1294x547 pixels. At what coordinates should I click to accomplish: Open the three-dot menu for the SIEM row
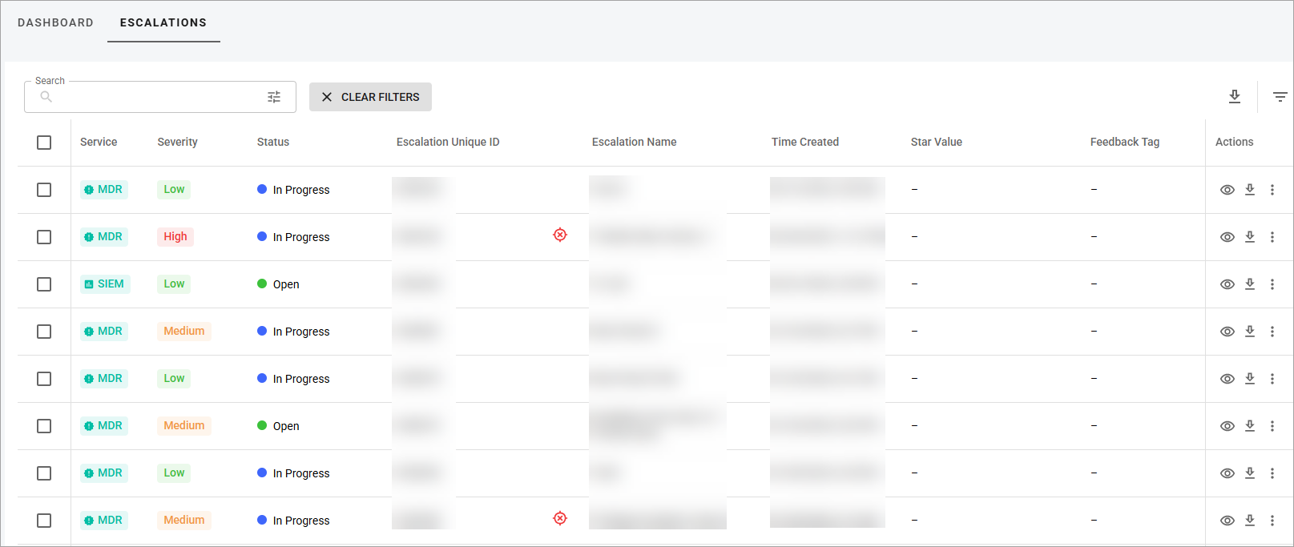(x=1272, y=284)
